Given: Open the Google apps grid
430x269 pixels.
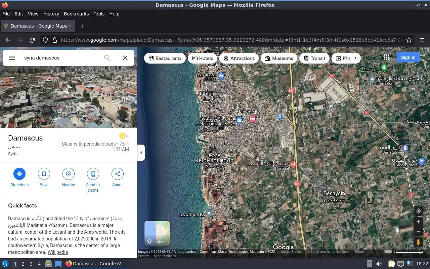Looking at the screenshot, I should point(387,57).
